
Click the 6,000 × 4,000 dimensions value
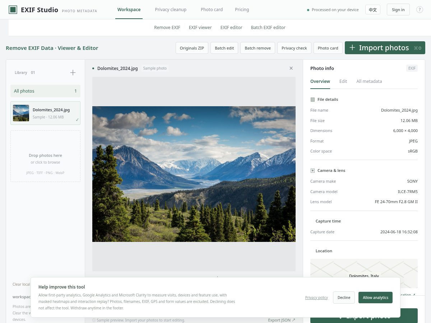click(x=405, y=131)
